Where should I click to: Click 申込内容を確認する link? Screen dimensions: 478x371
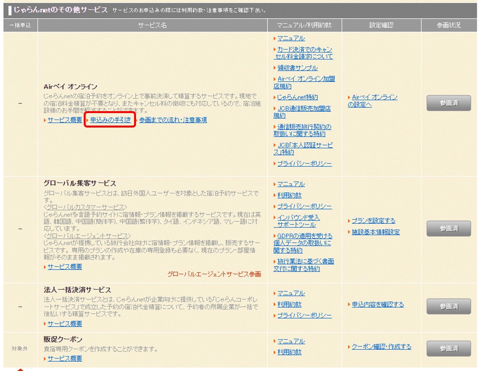click(377, 304)
